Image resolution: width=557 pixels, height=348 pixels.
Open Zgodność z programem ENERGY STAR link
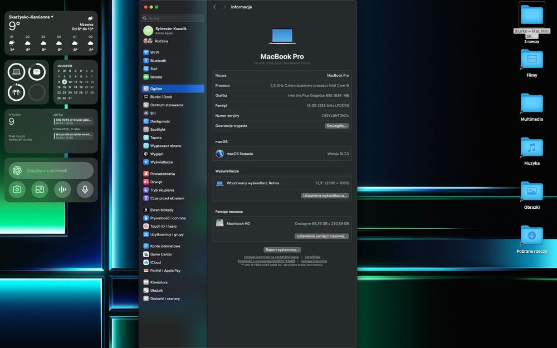point(266,261)
